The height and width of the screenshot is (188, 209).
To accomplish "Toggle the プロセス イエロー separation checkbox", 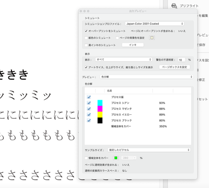I will [89, 114].
